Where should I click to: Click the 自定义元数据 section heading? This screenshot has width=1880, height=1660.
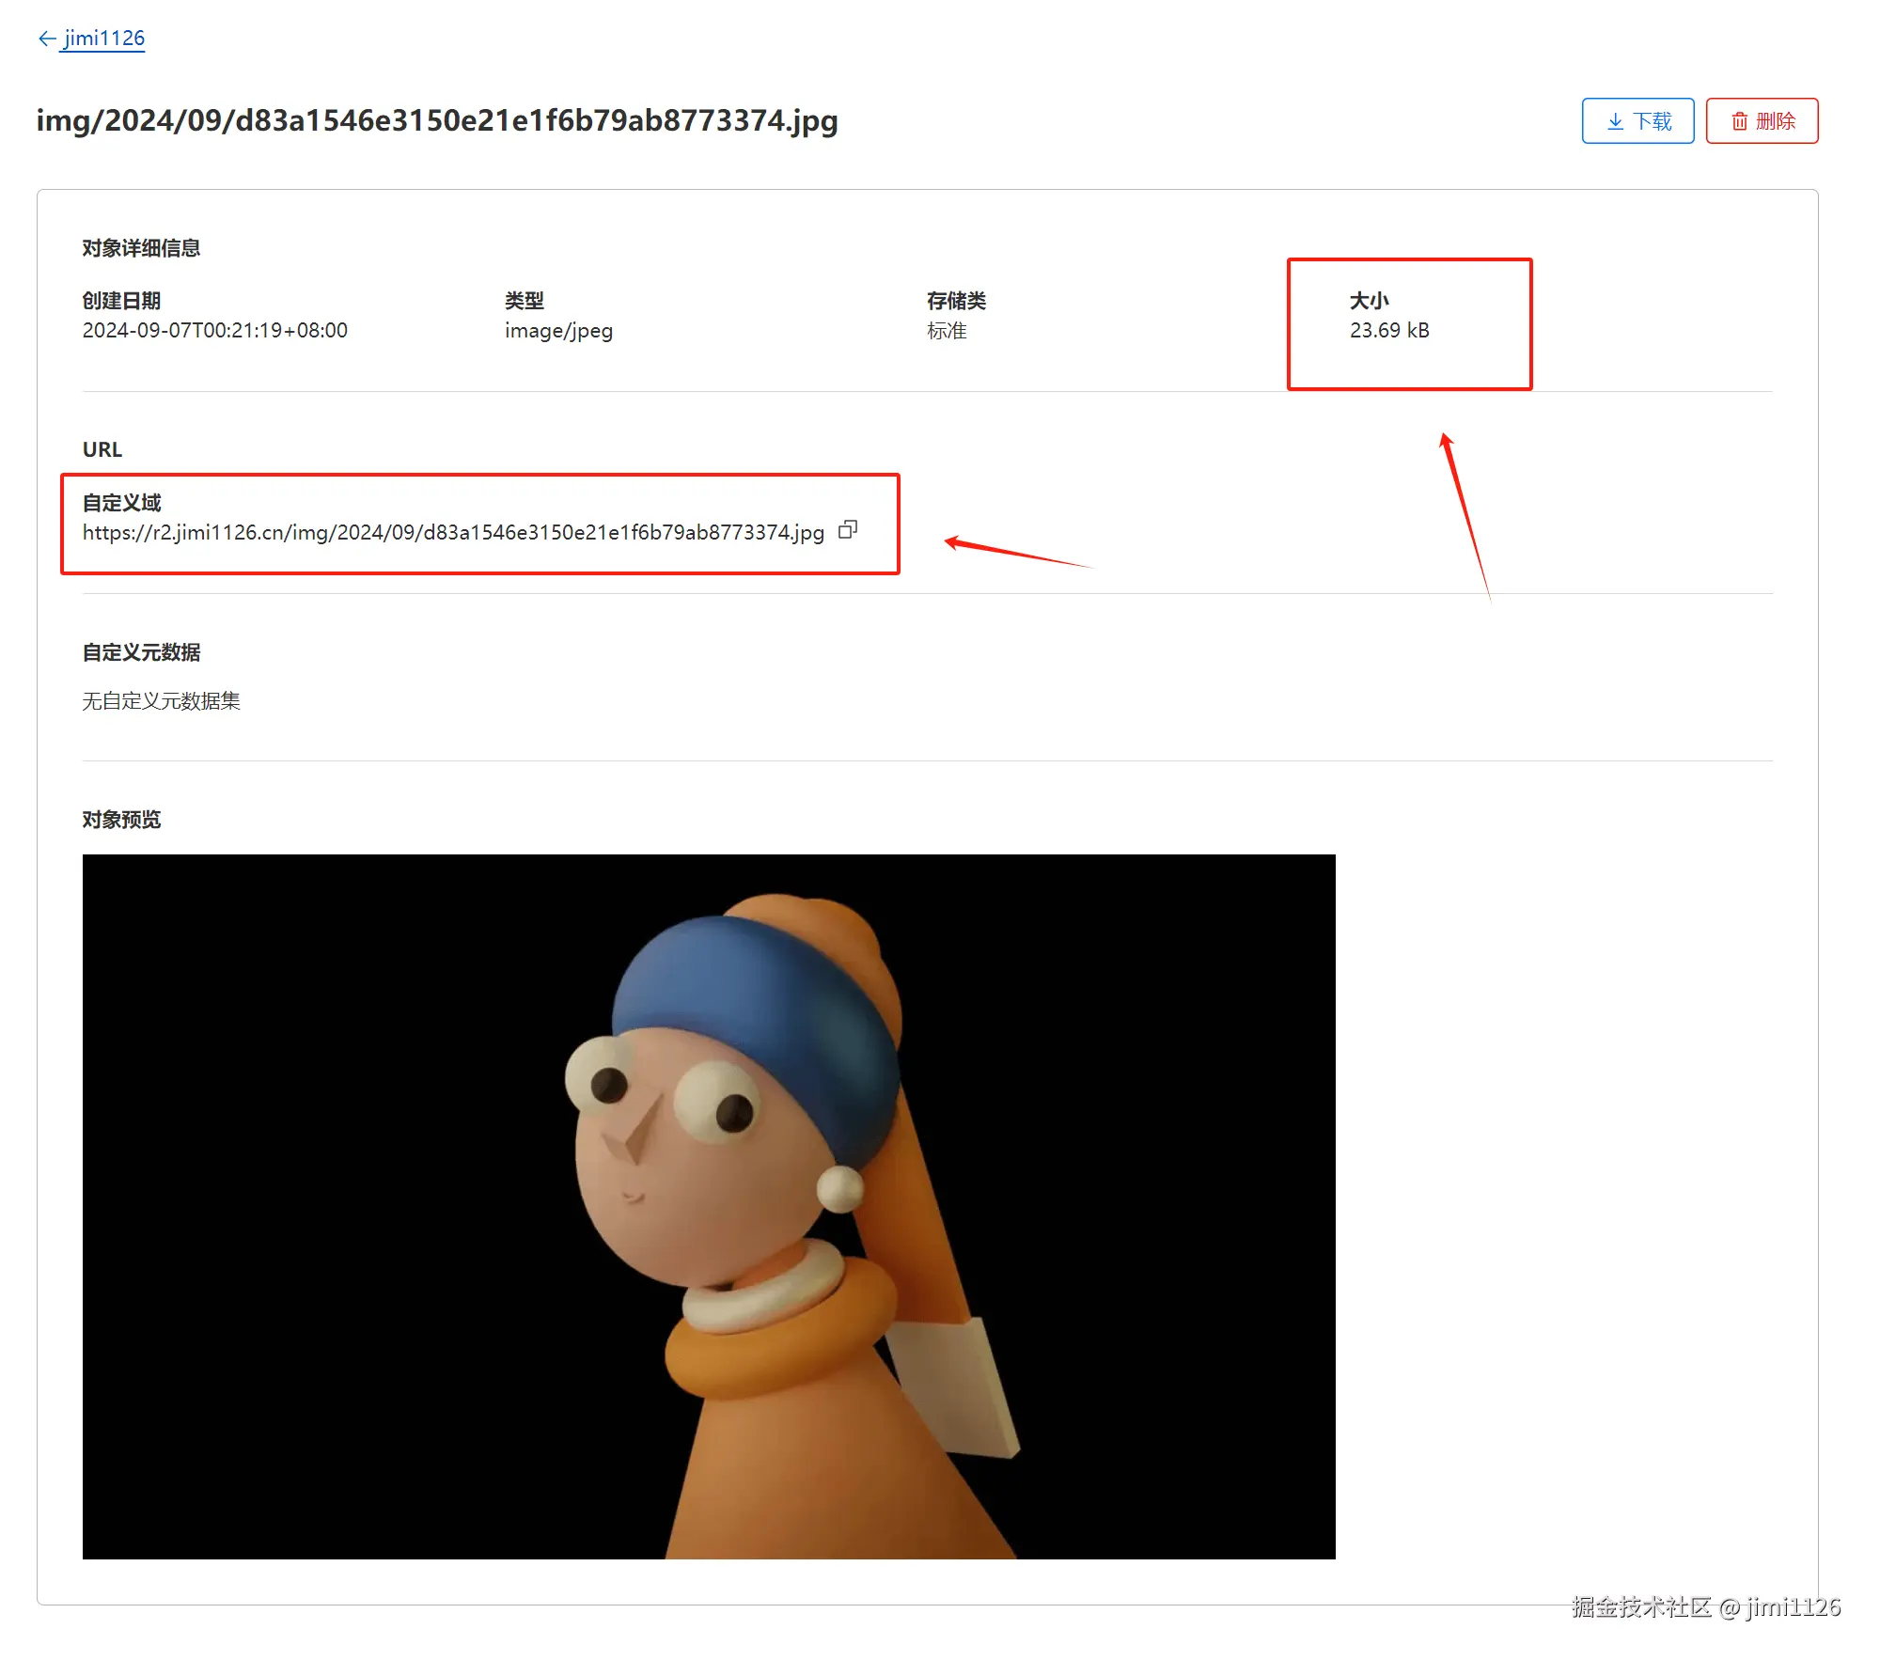coord(141,652)
